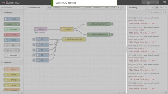Expand palette categories with down arrow
The image size is (168, 94).
[21, 92]
